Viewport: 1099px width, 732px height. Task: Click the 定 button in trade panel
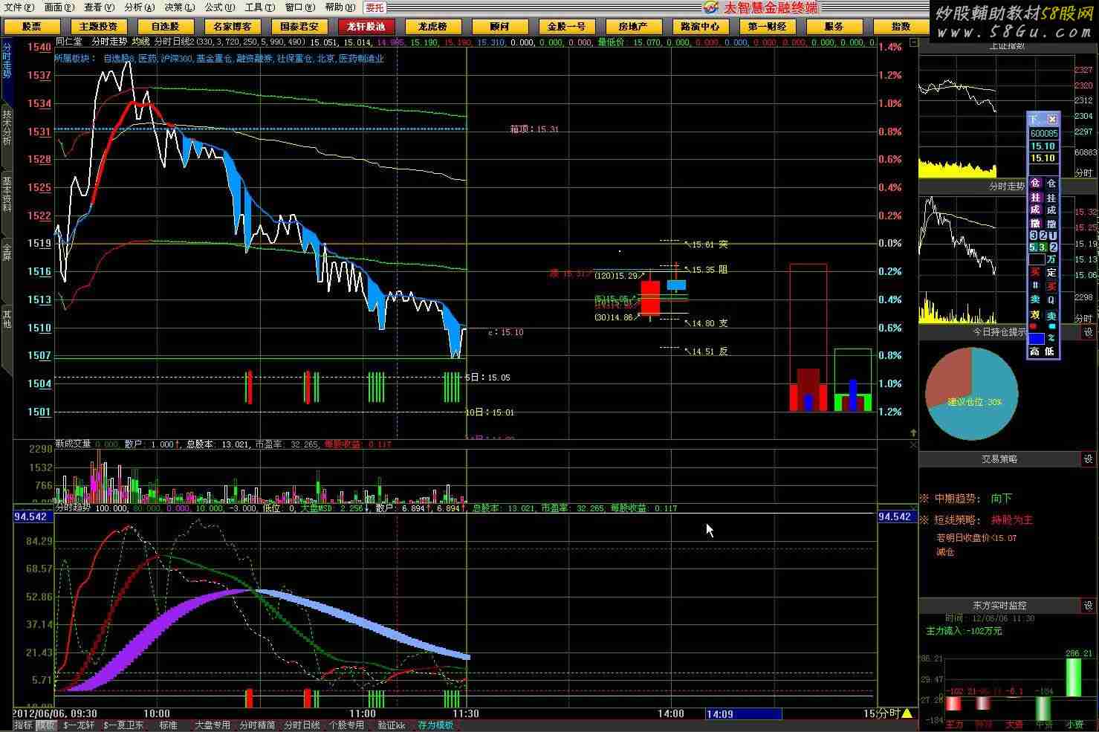point(1051,273)
